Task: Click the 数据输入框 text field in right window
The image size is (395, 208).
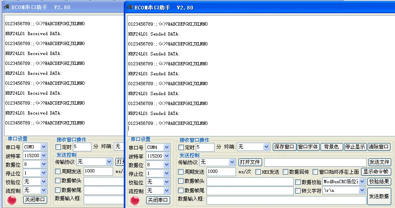Action: [287, 200]
